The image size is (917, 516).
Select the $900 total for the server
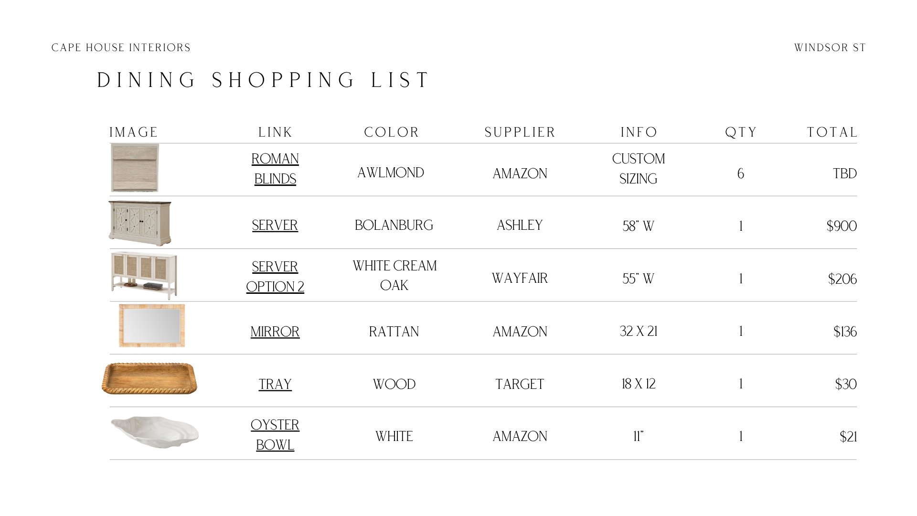[842, 226]
